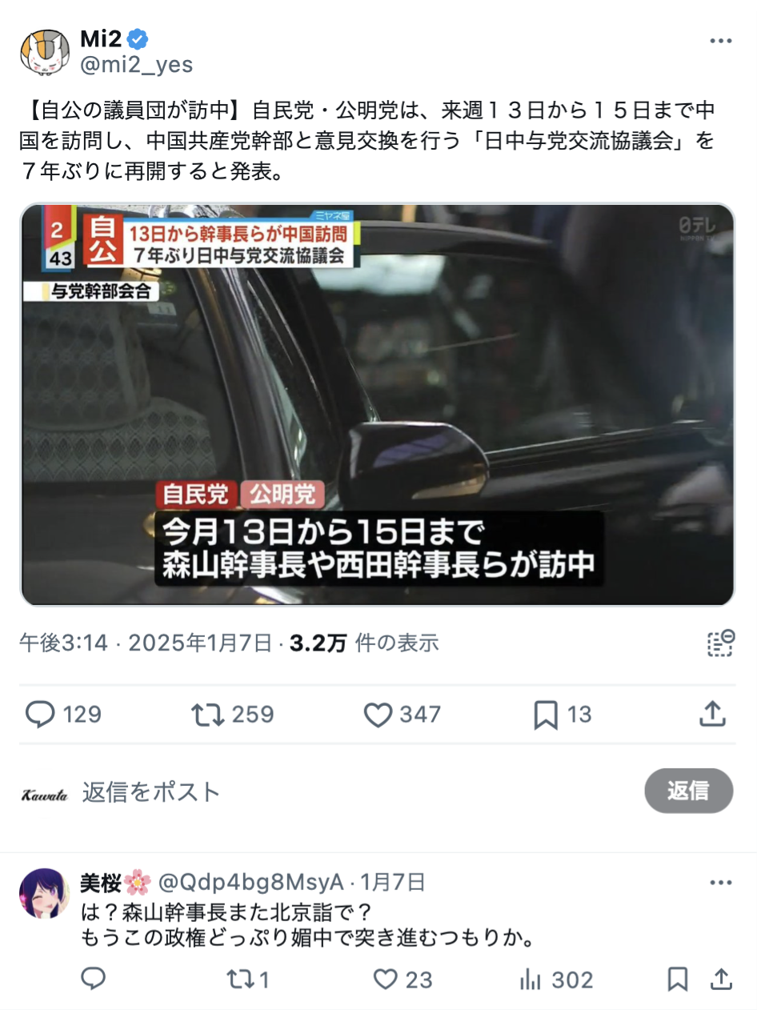Viewport: 757px width, 1010px height.
Task: Open the main post's three-dot more menu
Action: coord(721,41)
